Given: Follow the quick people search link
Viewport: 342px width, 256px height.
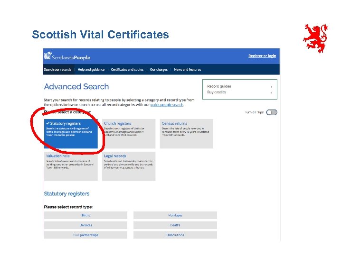Looking at the screenshot, I should pos(167,105).
